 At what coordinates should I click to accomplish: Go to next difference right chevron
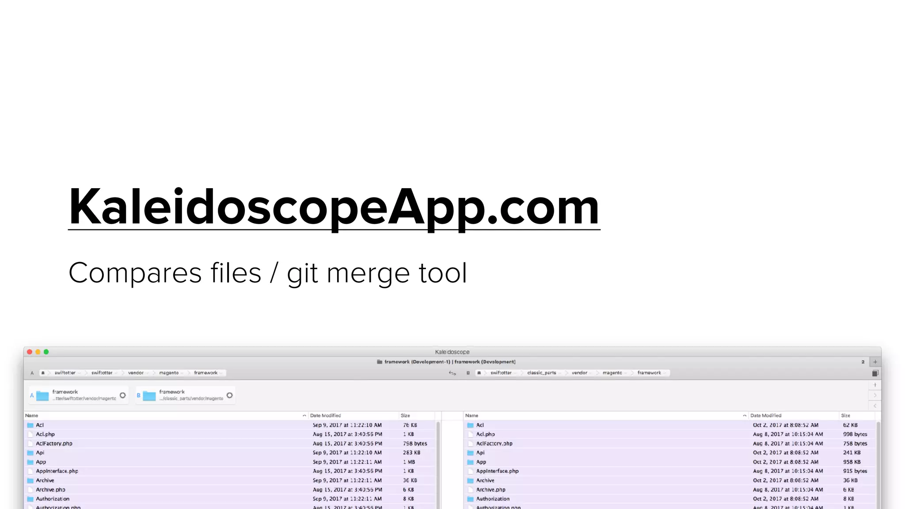[875, 395]
